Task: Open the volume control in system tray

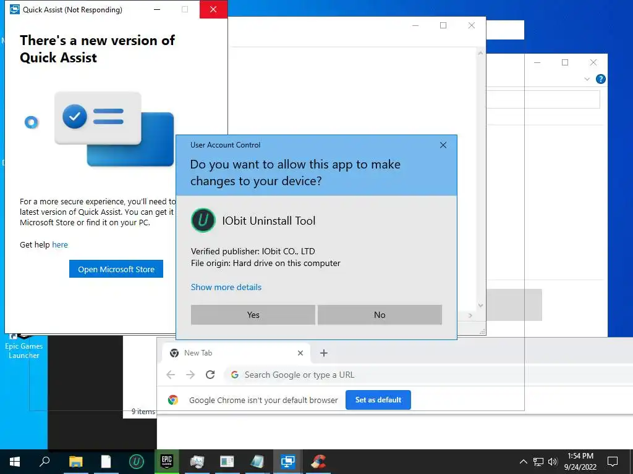Action: click(x=553, y=462)
